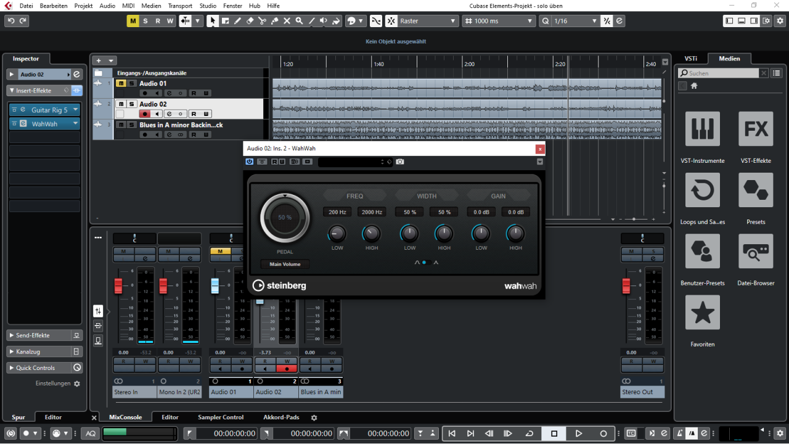Toggle left zone visibility button
This screenshot has width=789, height=444.
click(x=729, y=21)
